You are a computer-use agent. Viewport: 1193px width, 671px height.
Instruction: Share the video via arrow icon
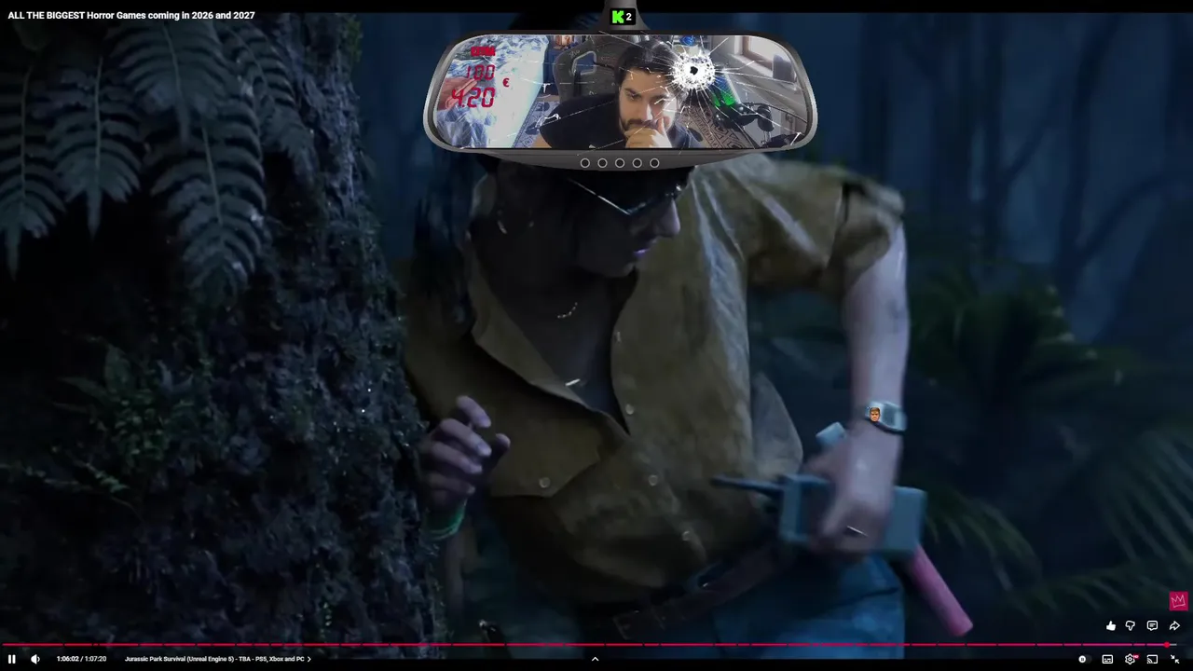tap(1174, 626)
